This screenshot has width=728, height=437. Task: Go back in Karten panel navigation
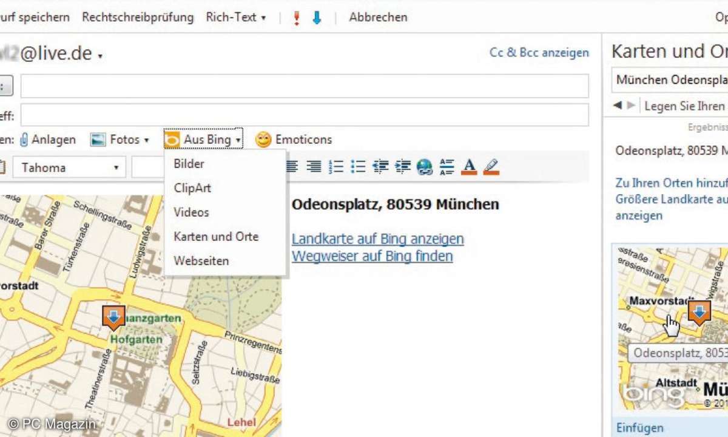[618, 105]
